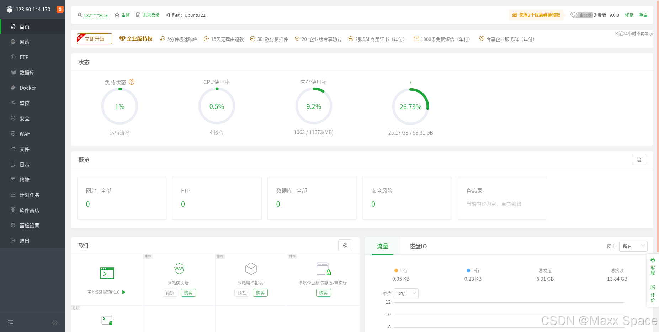Buy the 网站监控报表 plugin
The height and width of the screenshot is (332, 659).
[x=260, y=293]
